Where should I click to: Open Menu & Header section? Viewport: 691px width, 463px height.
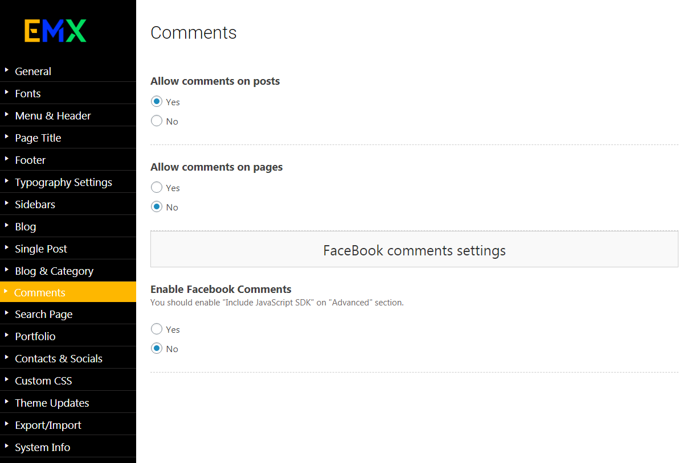click(53, 115)
